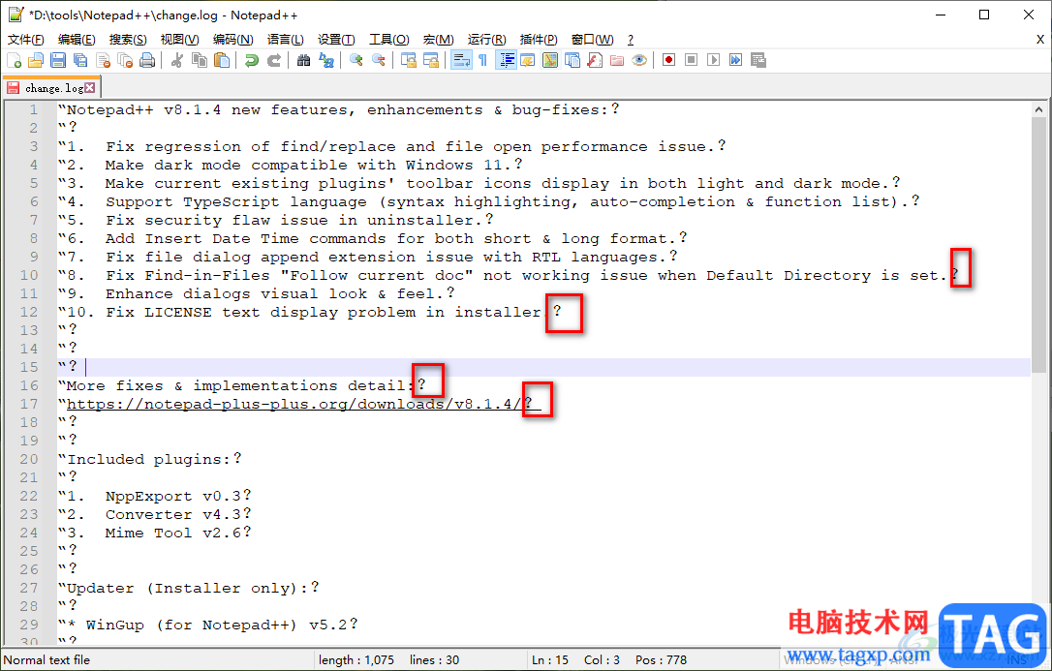Image resolution: width=1052 pixels, height=671 pixels.
Task: Open the Function List panel icon
Action: 595,60
